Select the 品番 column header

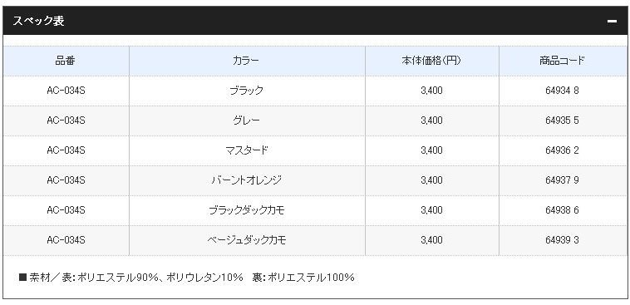click(66, 61)
